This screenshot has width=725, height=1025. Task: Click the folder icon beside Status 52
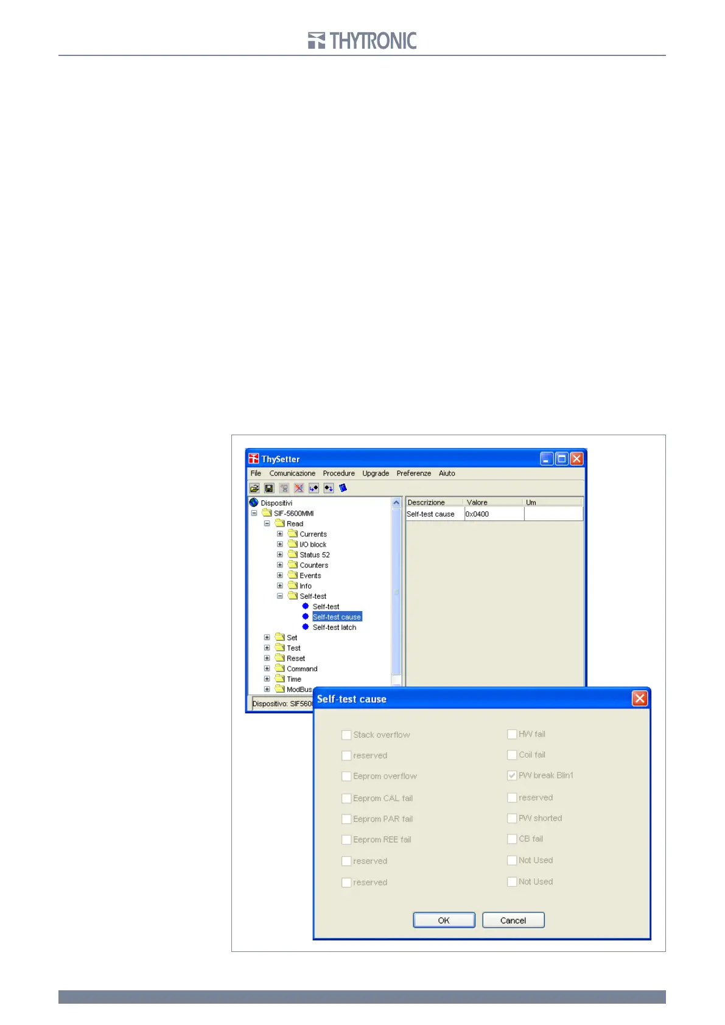(x=293, y=554)
